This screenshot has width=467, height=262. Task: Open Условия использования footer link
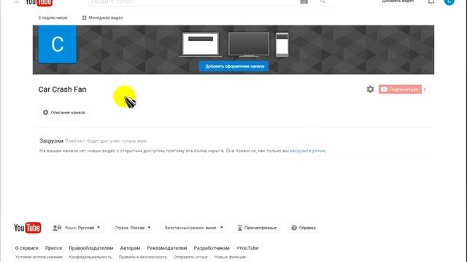coord(39,257)
